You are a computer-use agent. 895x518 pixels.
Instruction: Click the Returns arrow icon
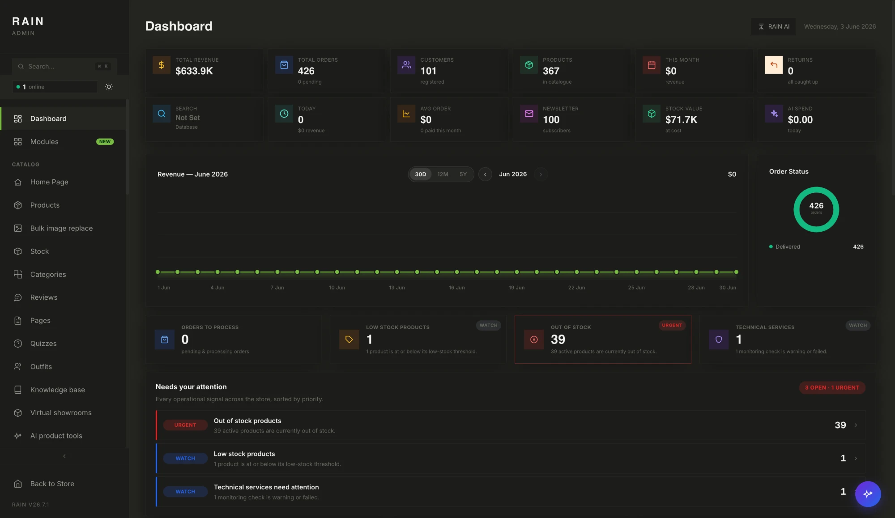coord(774,65)
